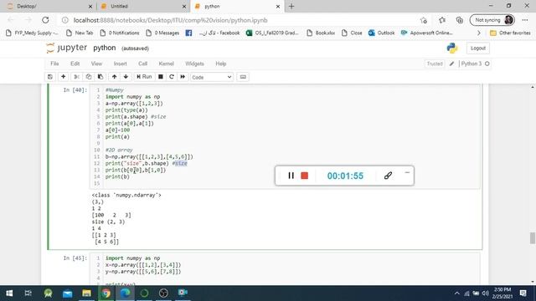The width and height of the screenshot is (536, 301).
Task: Restart the kernel with circular arrow icon
Action: pyautogui.click(x=172, y=77)
